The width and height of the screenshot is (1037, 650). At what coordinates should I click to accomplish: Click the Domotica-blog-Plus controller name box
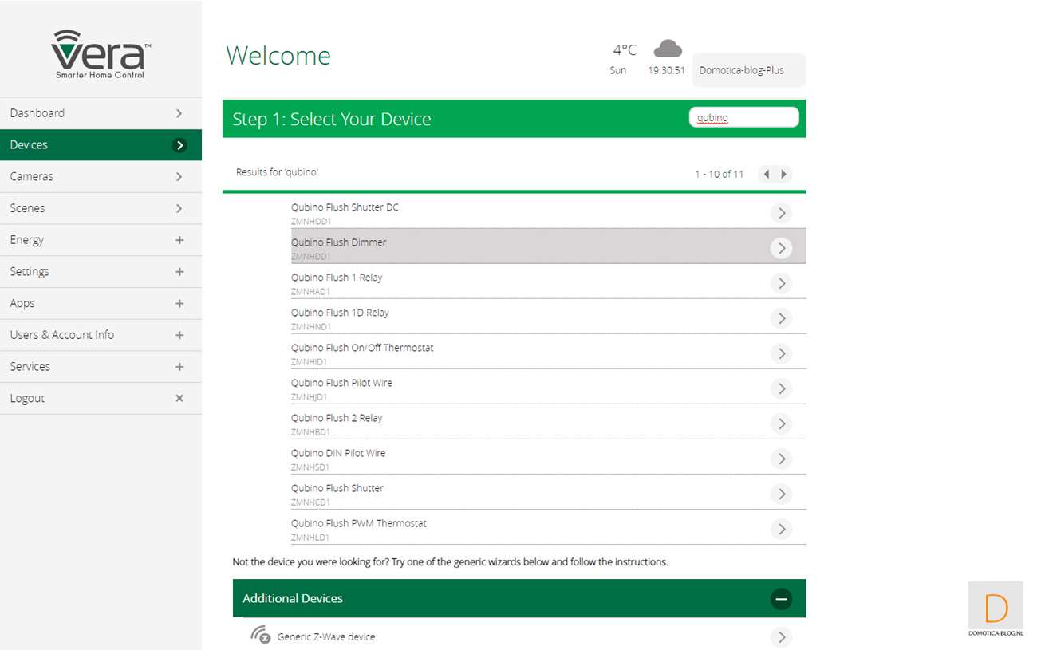pyautogui.click(x=749, y=70)
